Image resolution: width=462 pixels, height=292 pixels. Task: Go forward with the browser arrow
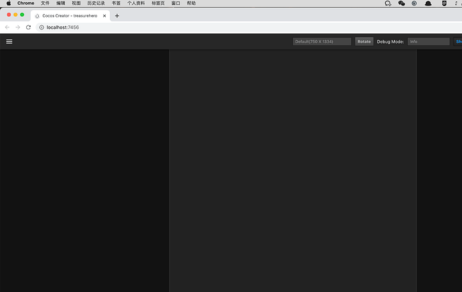tap(17, 27)
